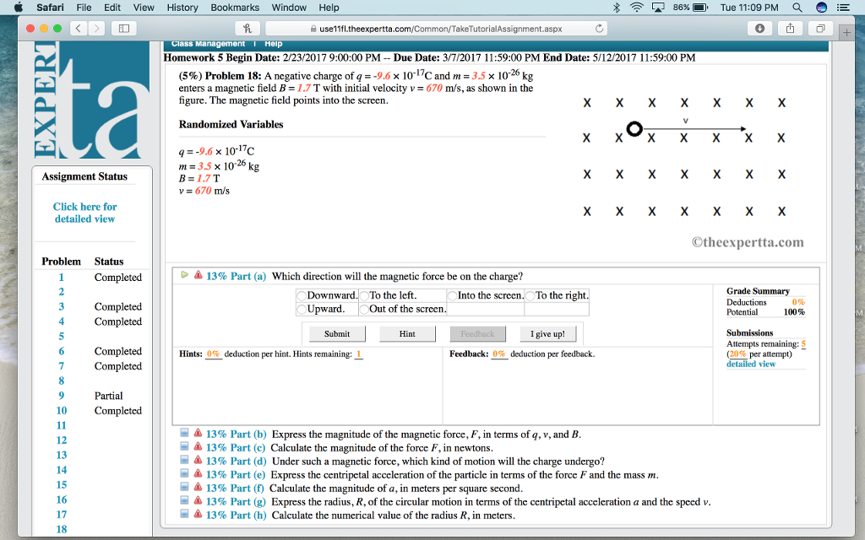Select the To the left option
The image size is (865, 540).
(x=364, y=296)
